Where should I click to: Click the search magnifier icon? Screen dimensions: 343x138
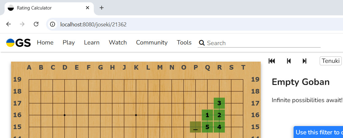pos(202,43)
